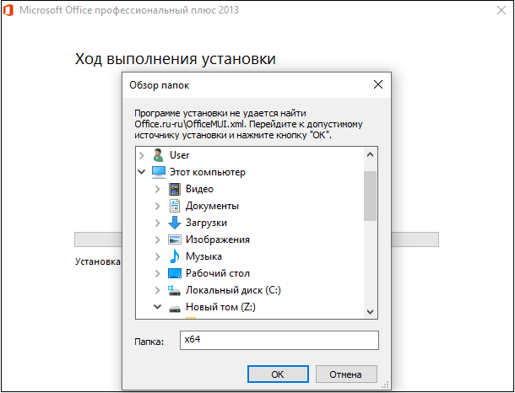
Task: Click the Рабочий стол desktop icon
Action: (175, 273)
